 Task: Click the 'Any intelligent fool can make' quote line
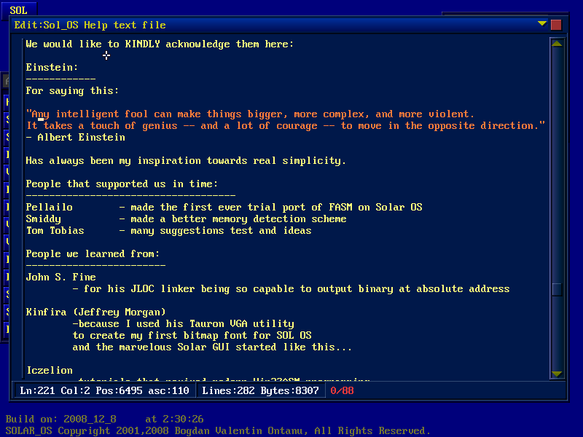[250, 114]
